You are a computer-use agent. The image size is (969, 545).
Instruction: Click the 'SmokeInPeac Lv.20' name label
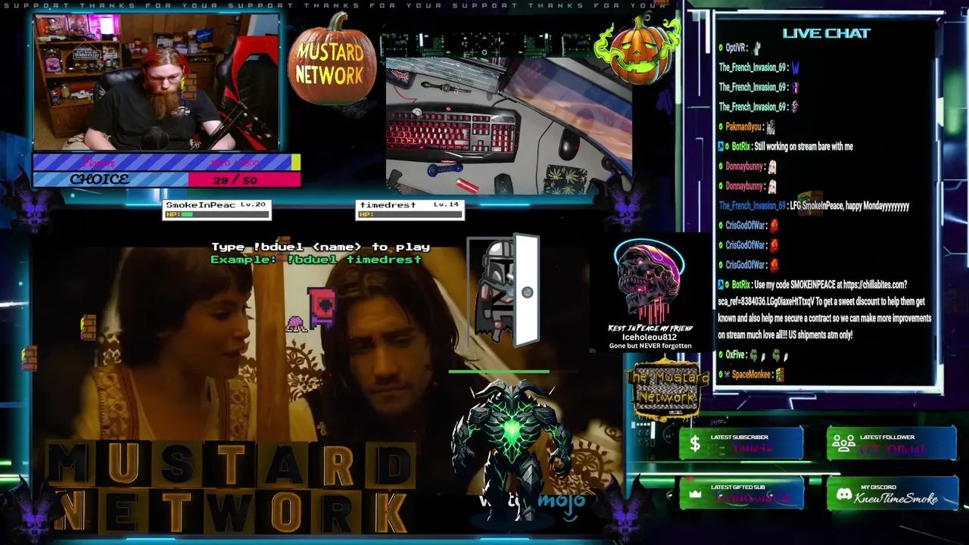(216, 204)
